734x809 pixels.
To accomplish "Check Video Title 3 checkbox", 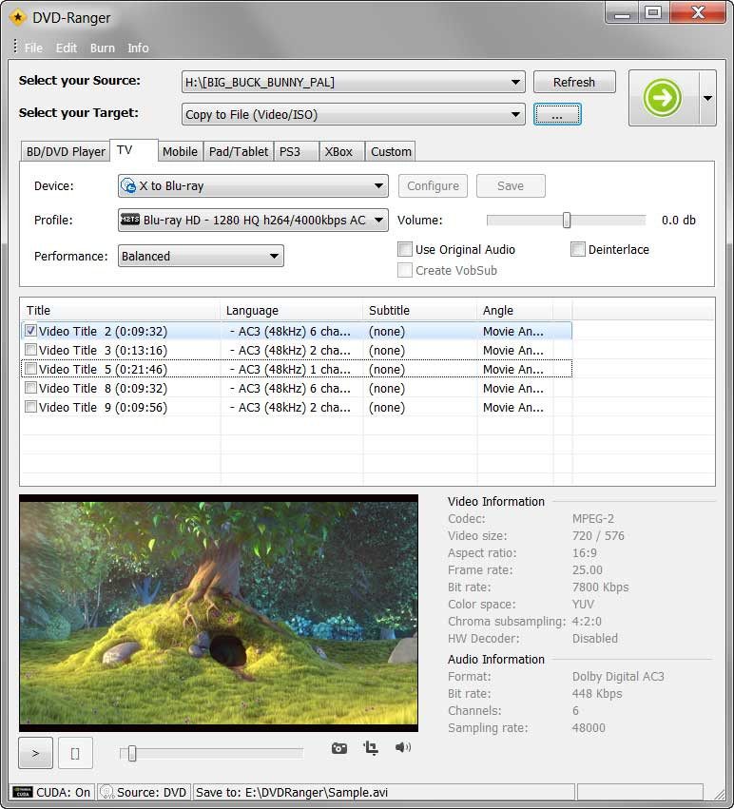I will pos(31,350).
